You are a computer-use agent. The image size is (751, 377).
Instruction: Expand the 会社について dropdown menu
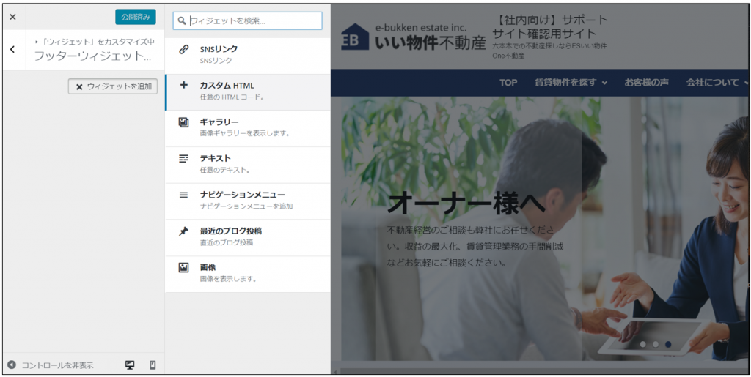click(717, 83)
